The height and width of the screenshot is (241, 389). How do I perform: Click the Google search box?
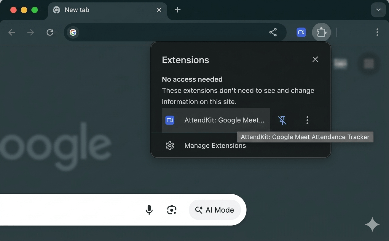pos(123,210)
